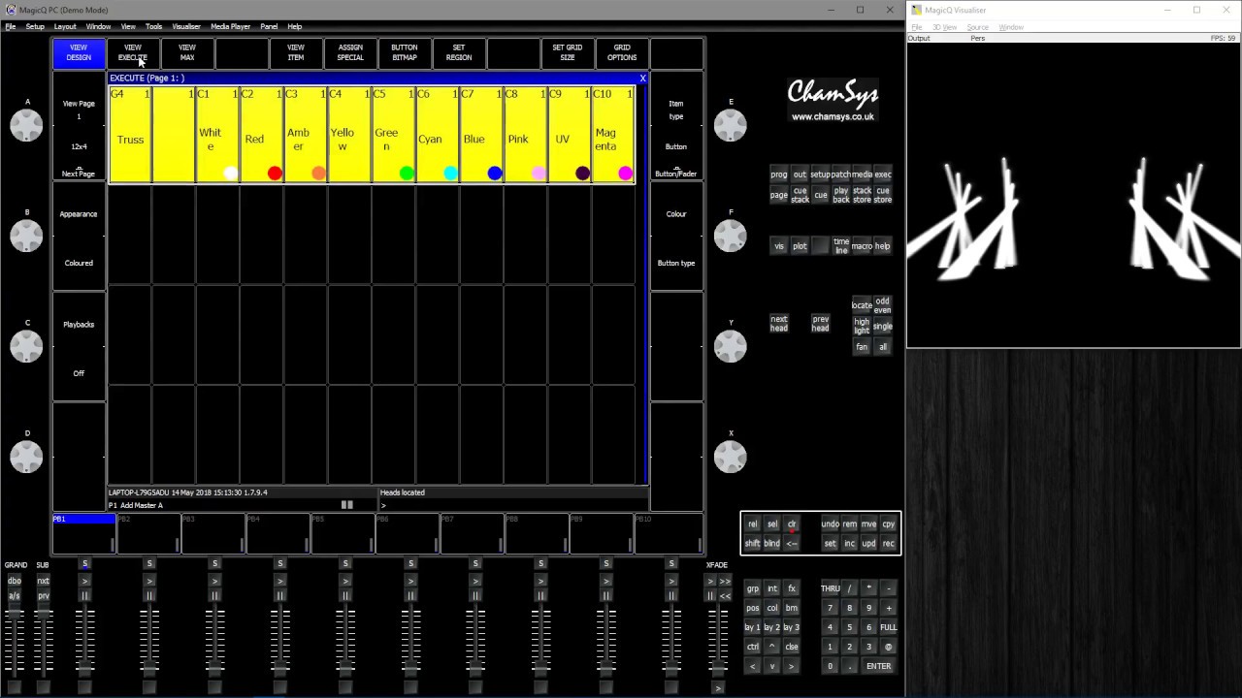Select the UV execute button
1242x698 pixels.
(x=570, y=135)
